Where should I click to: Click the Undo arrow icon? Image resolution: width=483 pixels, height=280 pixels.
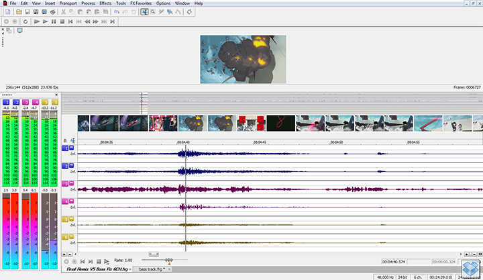pyautogui.click(x=117, y=12)
